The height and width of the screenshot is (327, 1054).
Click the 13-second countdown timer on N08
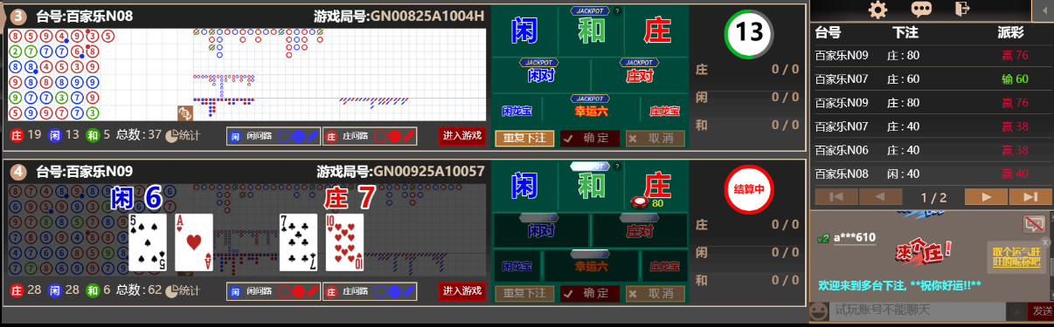748,33
